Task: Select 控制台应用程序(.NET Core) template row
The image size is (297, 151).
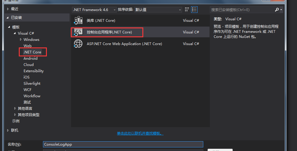Action: pyautogui.click(x=140, y=32)
